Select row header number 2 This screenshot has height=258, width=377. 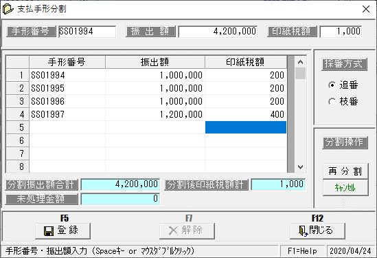point(18,88)
